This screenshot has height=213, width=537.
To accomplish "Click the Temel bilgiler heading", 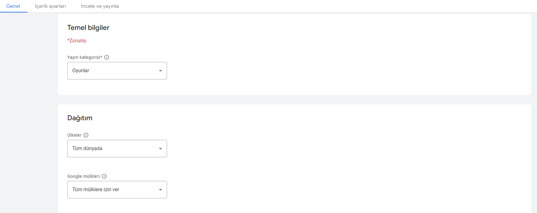I will click(x=88, y=28).
